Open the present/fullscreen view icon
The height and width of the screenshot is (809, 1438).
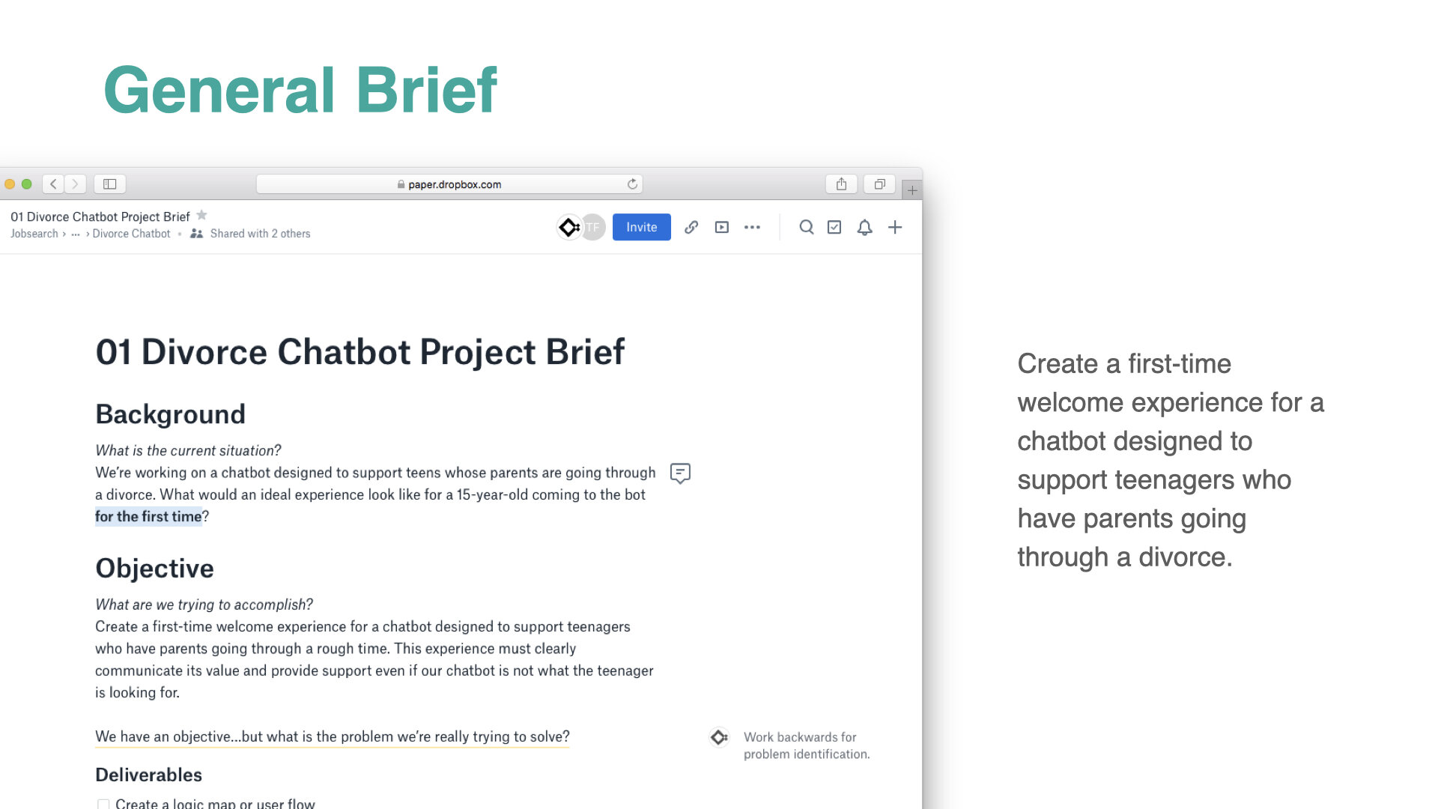click(x=722, y=227)
